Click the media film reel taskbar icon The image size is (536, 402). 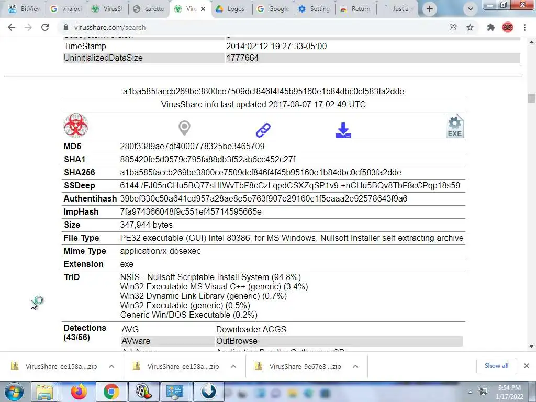tap(143, 392)
